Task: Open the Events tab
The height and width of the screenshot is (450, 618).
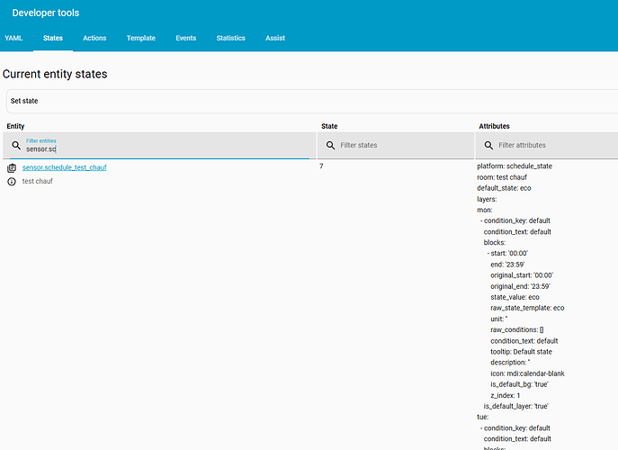Action: click(185, 39)
